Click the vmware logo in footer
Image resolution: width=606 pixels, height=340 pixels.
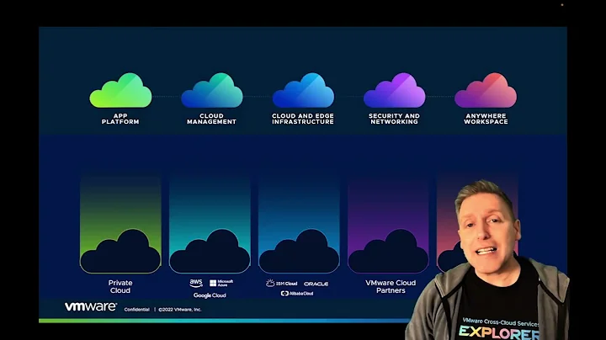[x=91, y=307]
